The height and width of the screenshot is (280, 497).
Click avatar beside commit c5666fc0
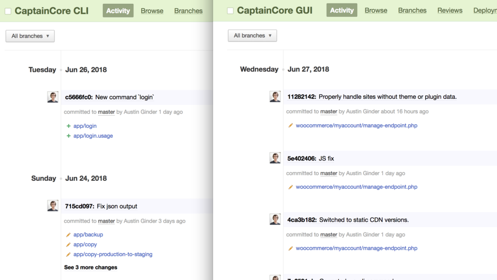[x=53, y=97]
